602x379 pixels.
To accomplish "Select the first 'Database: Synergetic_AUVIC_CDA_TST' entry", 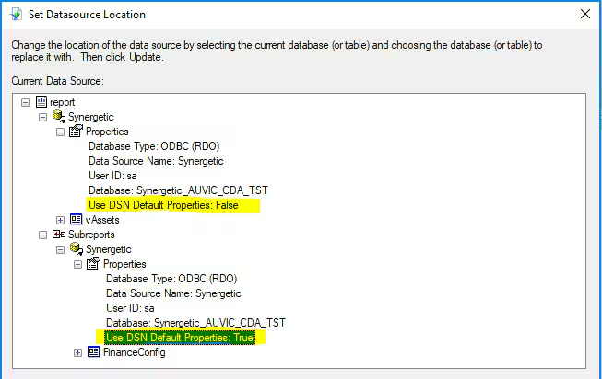I will click(178, 190).
